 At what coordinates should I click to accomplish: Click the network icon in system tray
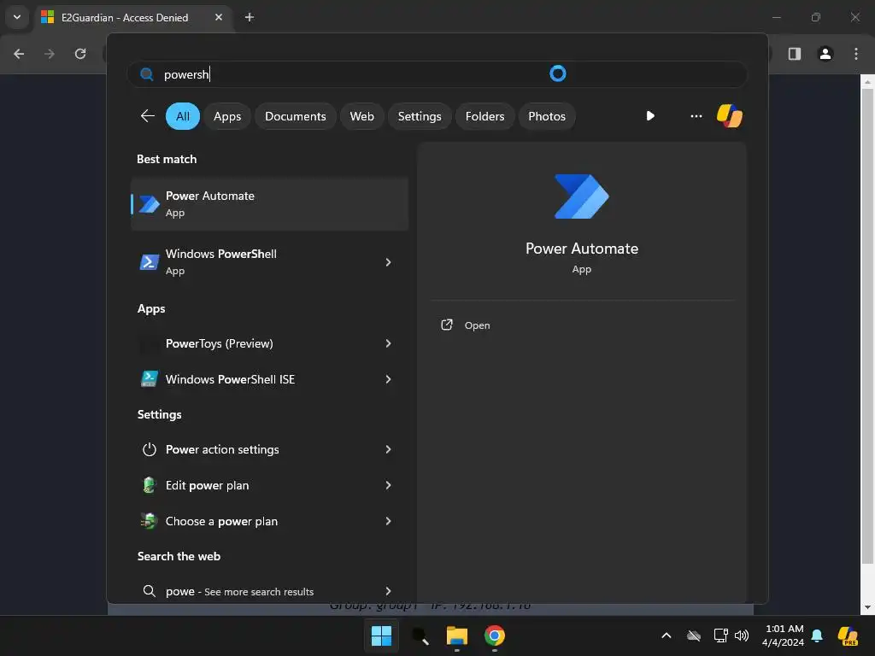[x=720, y=635]
